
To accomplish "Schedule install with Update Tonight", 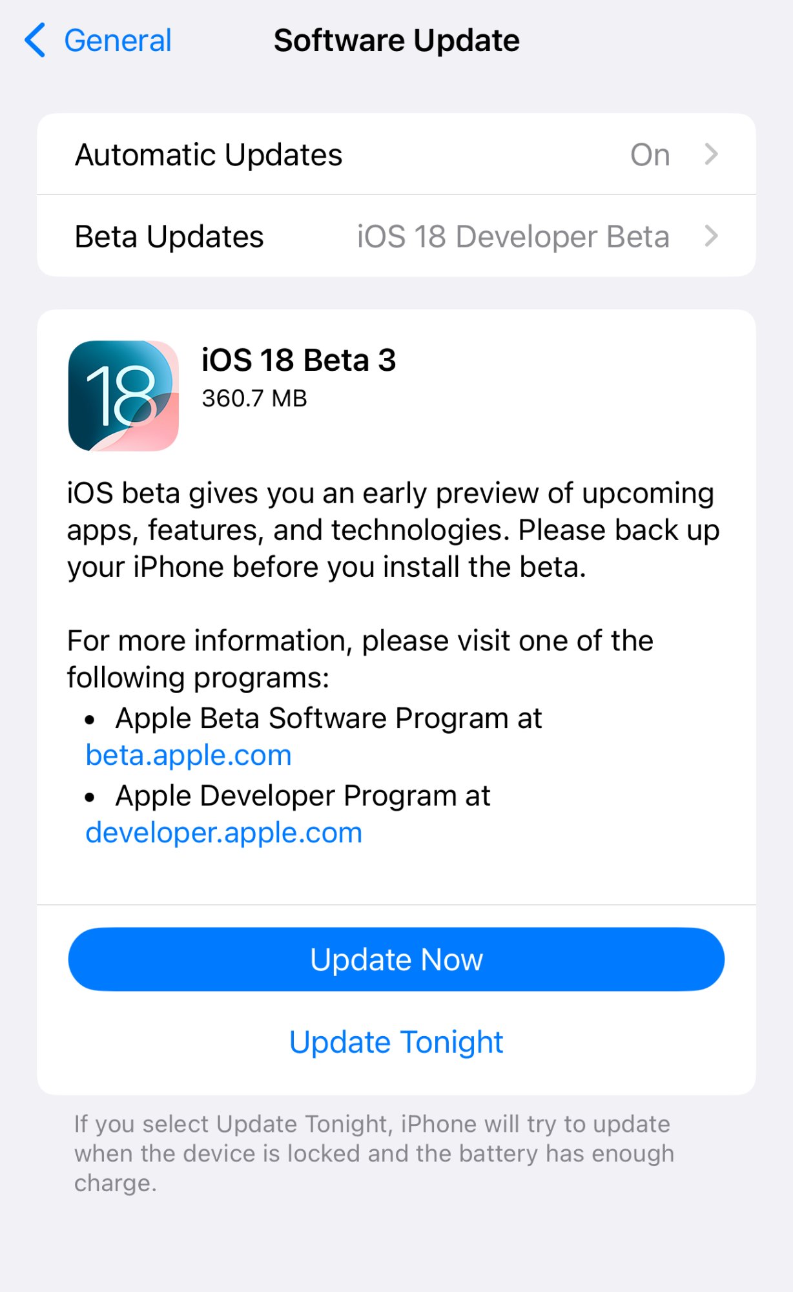I will tap(396, 1042).
